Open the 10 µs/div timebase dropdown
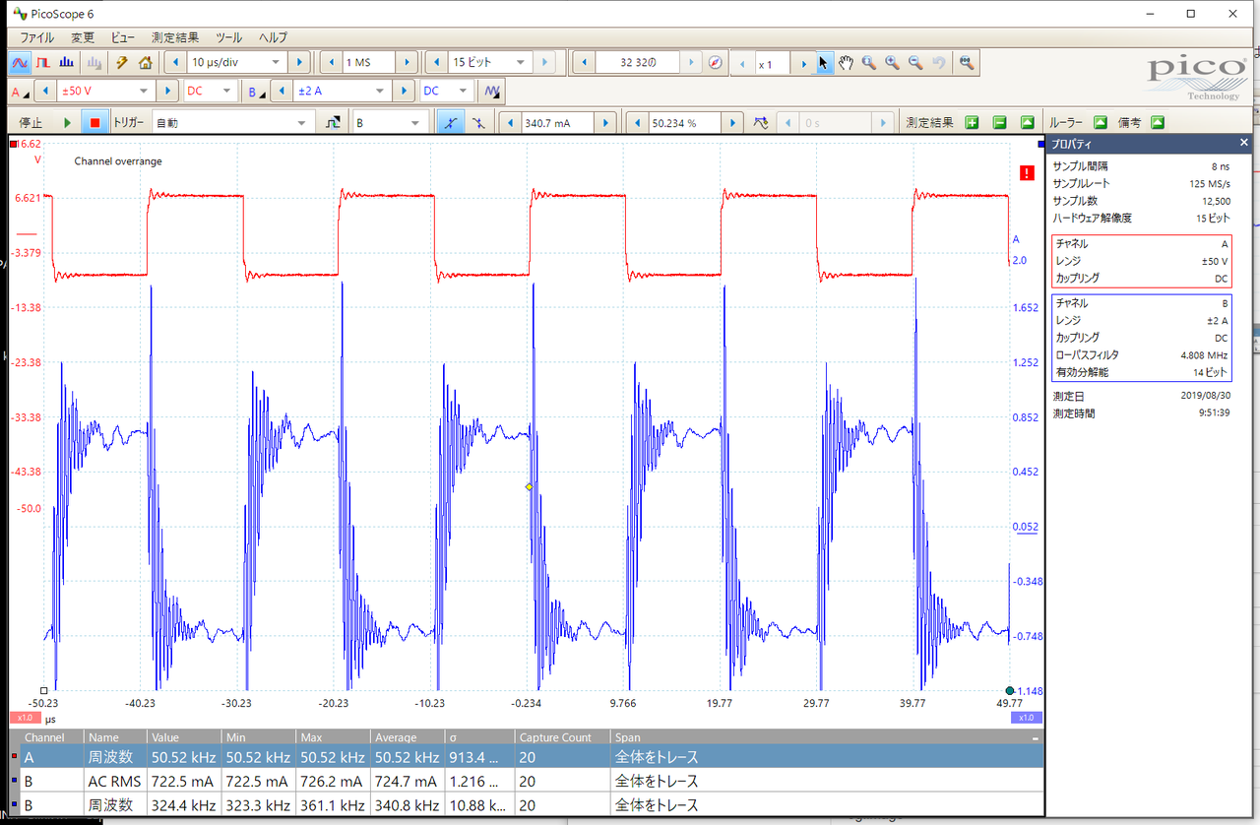 click(275, 62)
